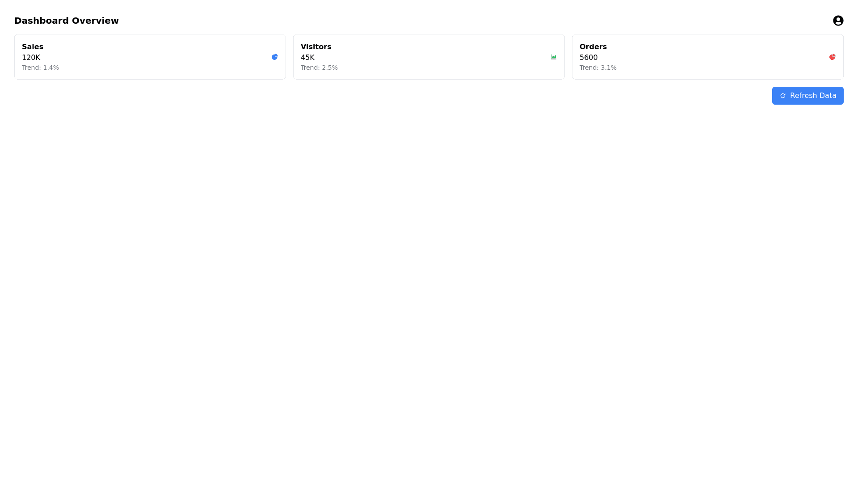This screenshot has height=483, width=858.
Task: Open the user account profile icon
Action: [x=838, y=21]
